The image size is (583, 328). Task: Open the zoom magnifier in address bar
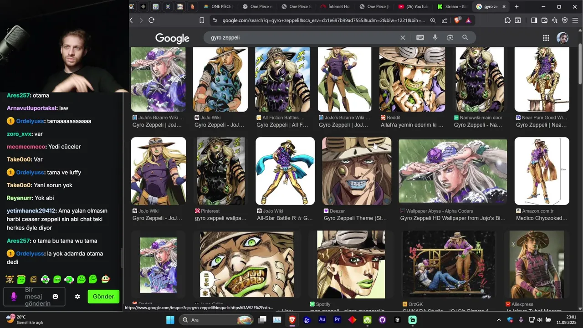click(433, 20)
